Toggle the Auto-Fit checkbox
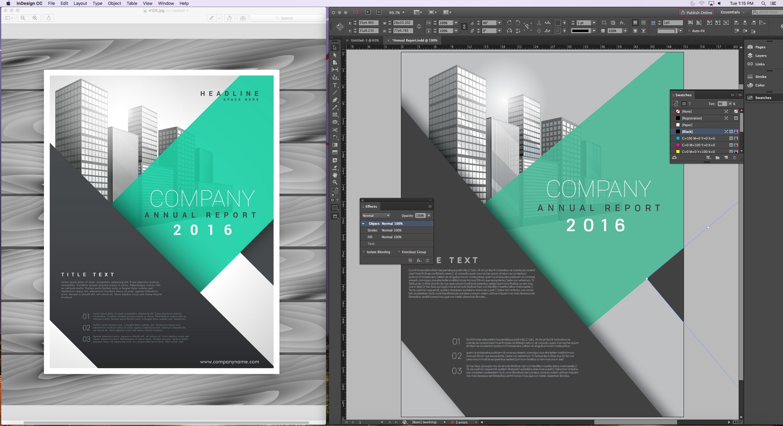Screen dimensions: 783x426 point(689,31)
